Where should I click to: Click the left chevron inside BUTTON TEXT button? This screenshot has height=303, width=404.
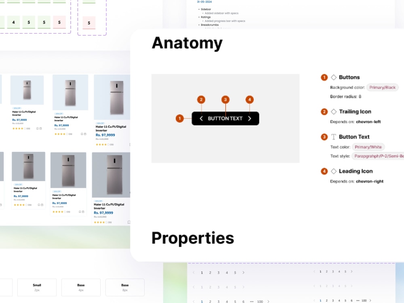201,118
